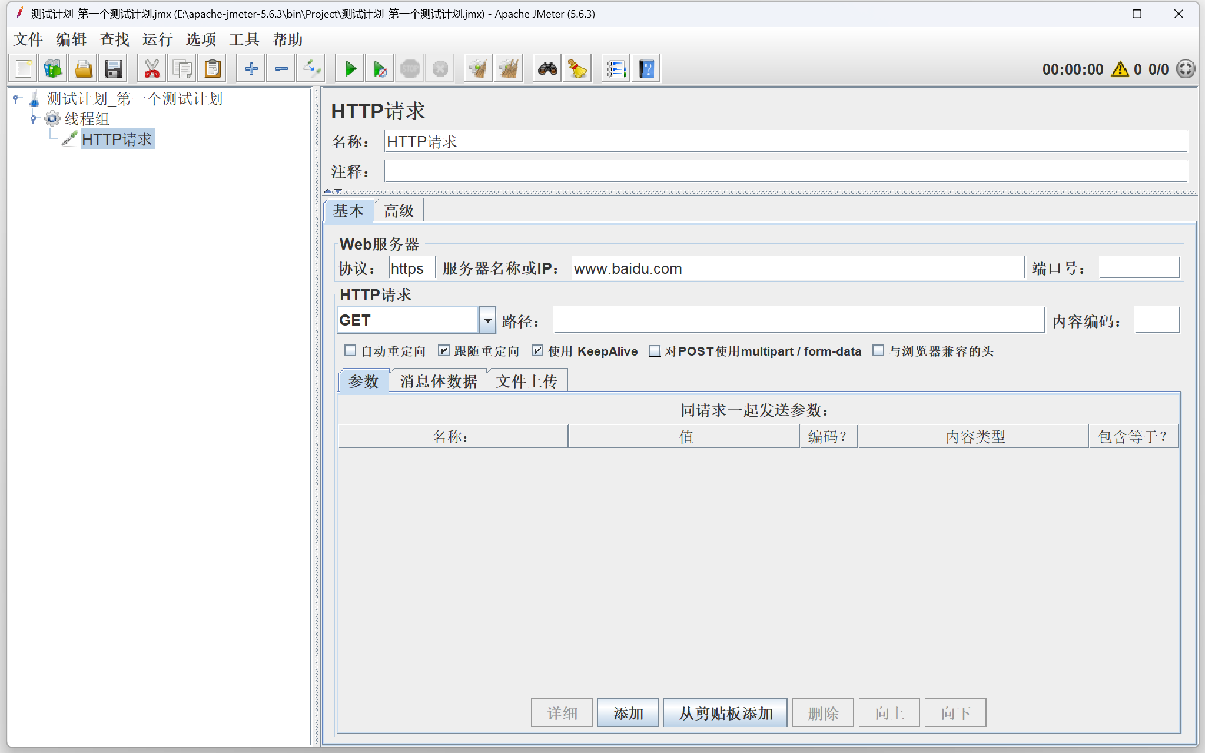Screen dimensions: 1205x753
Task: Click the 协议 https input field
Action: click(412, 268)
